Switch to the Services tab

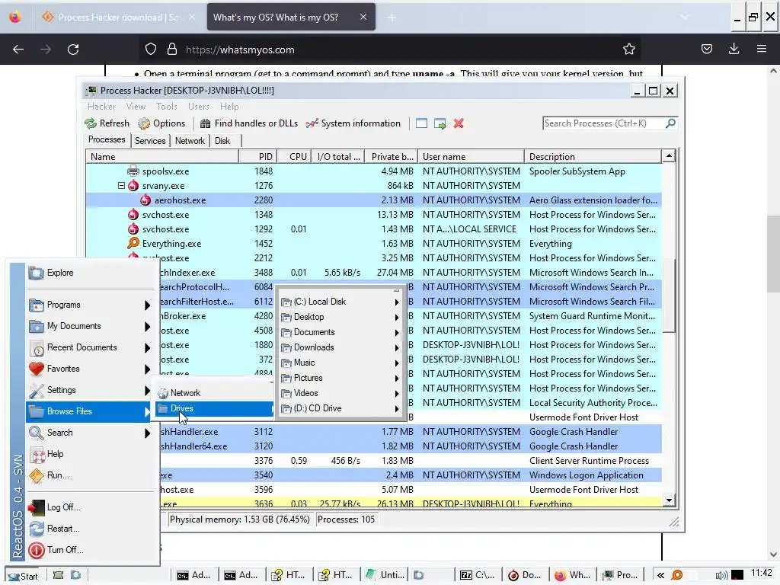coord(150,141)
